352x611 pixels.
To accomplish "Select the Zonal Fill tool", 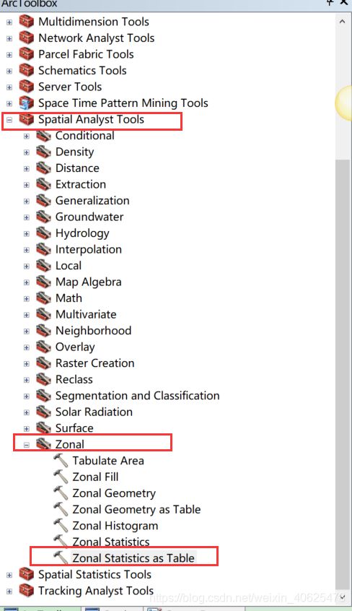I will [95, 477].
